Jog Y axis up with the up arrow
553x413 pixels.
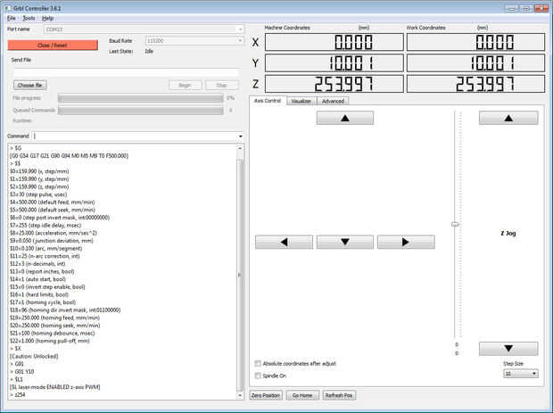[x=345, y=118]
